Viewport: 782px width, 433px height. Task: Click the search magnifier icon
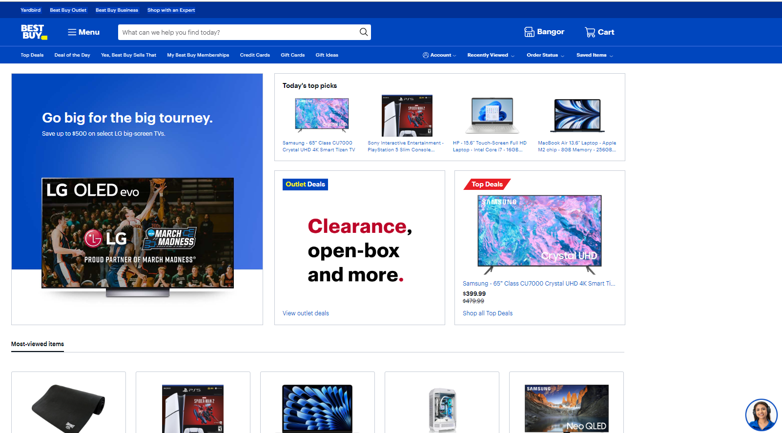pos(363,32)
